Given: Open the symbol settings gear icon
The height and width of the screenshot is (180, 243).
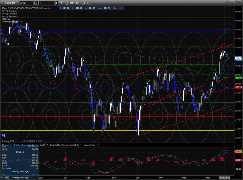Looking at the screenshot, I should 36,3.
